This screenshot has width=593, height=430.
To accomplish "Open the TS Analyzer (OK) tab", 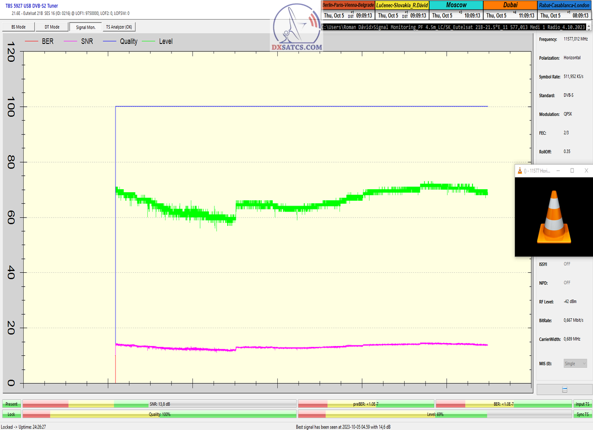I will [119, 27].
